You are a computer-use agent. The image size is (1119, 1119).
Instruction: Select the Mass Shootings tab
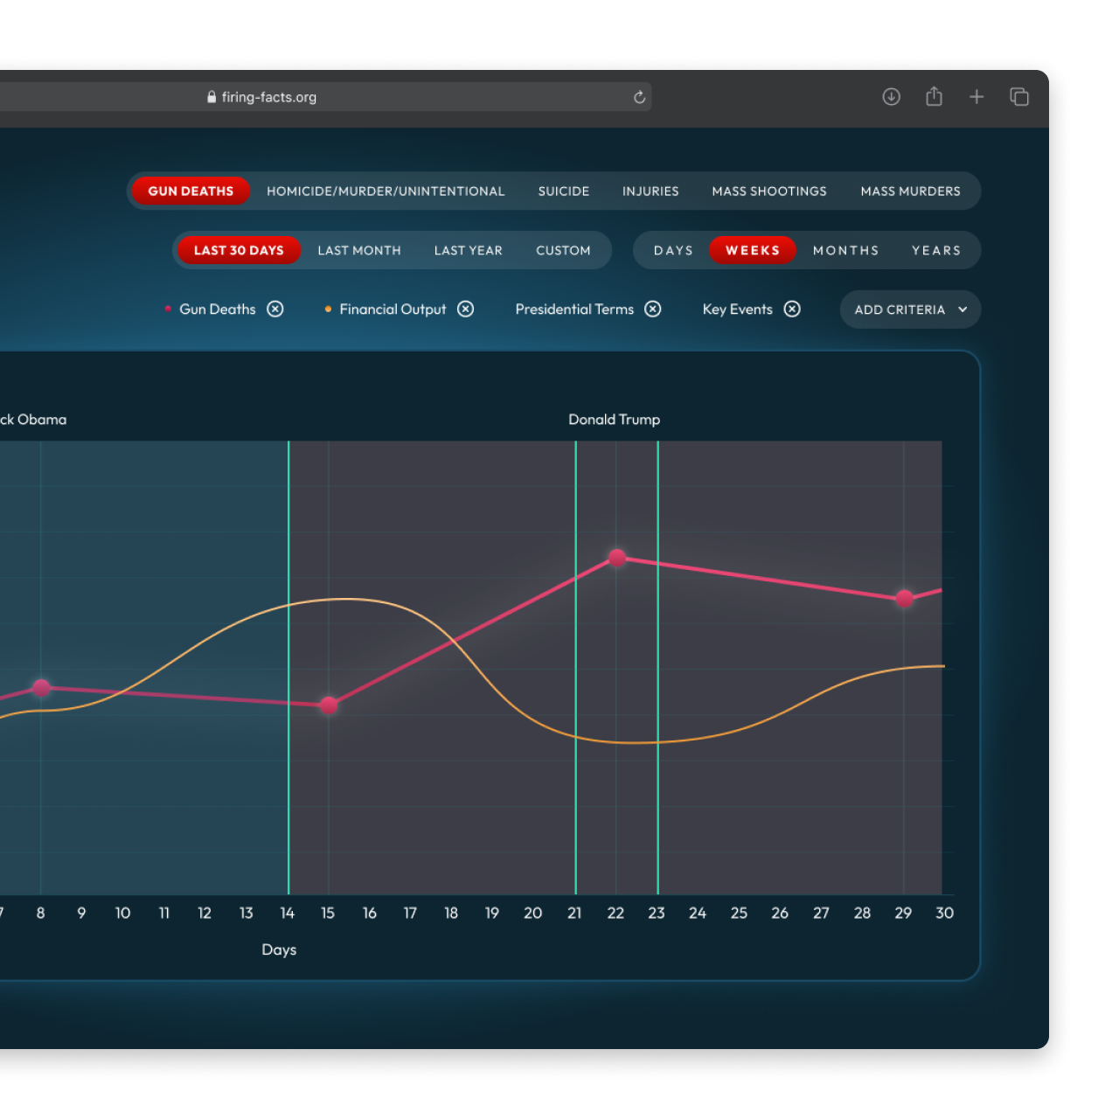tap(769, 191)
